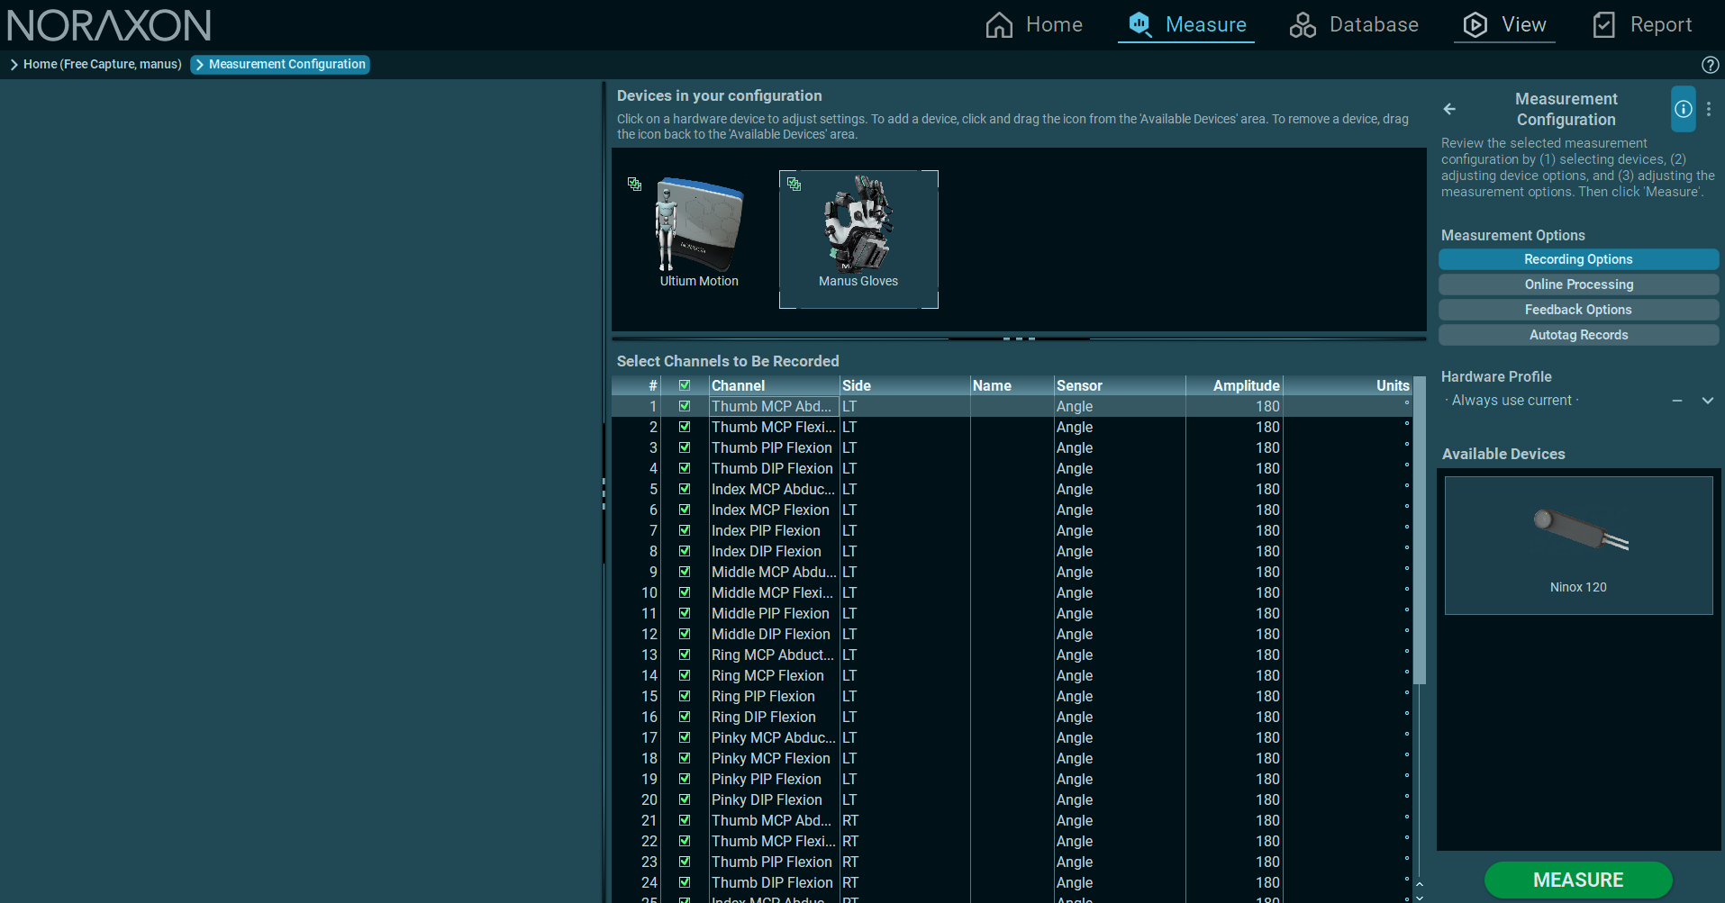
Task: Uncheck channel 3 Thumb PIP Flexion LT
Action: (685, 447)
